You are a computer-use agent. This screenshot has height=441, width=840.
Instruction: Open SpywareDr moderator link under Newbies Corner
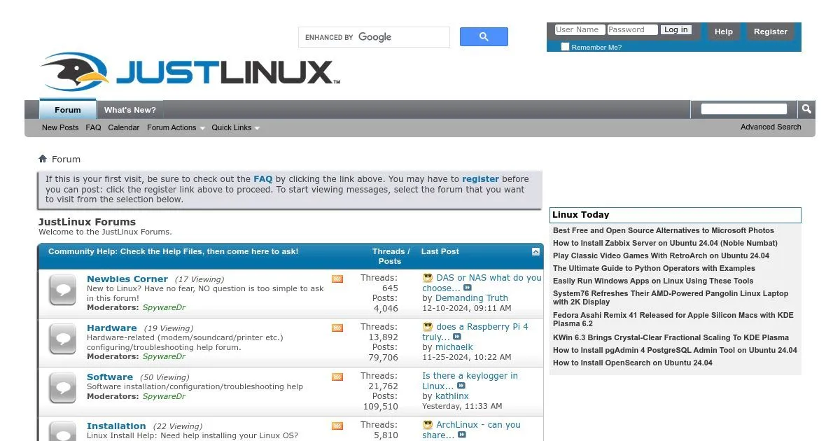pos(164,307)
